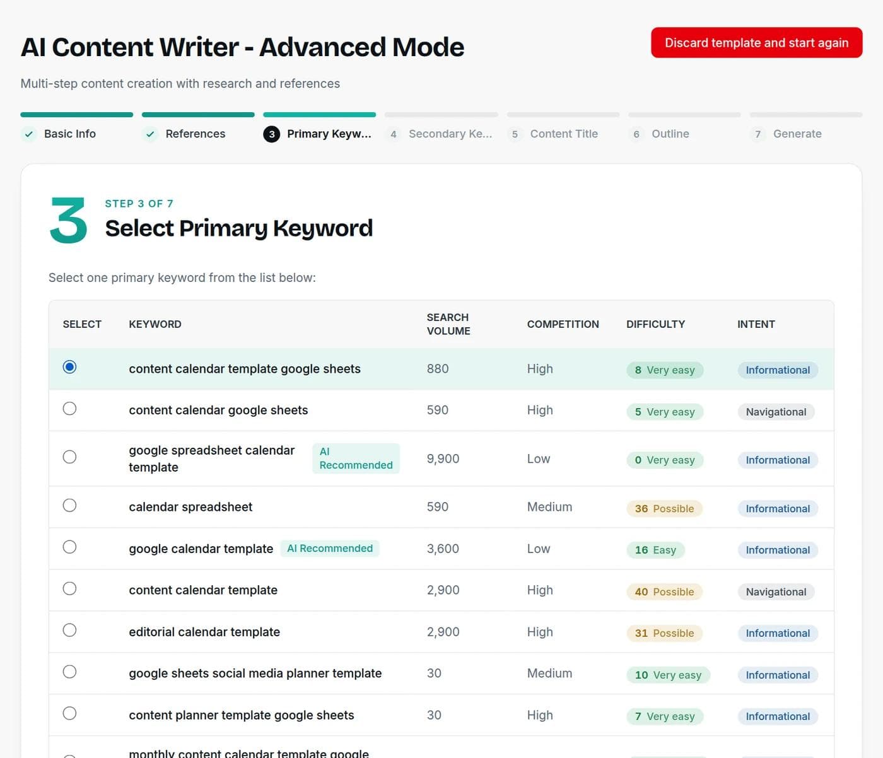Image resolution: width=883 pixels, height=758 pixels.
Task: Click the '8 Very easy' difficulty badge
Action: coord(665,370)
